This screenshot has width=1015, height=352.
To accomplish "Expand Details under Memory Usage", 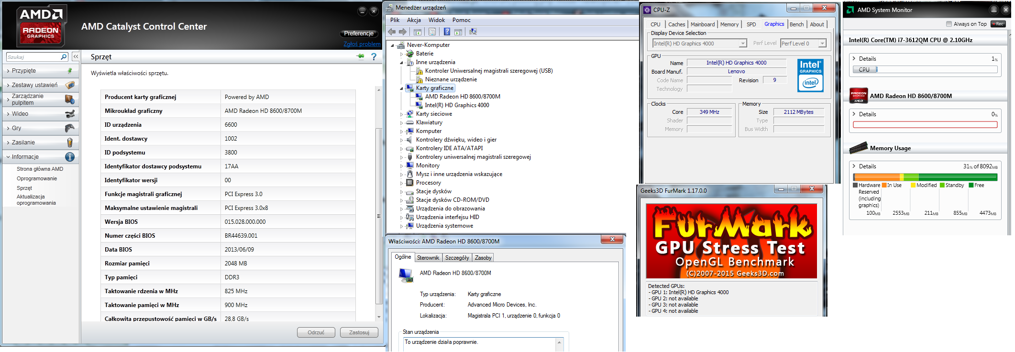I will tap(854, 166).
